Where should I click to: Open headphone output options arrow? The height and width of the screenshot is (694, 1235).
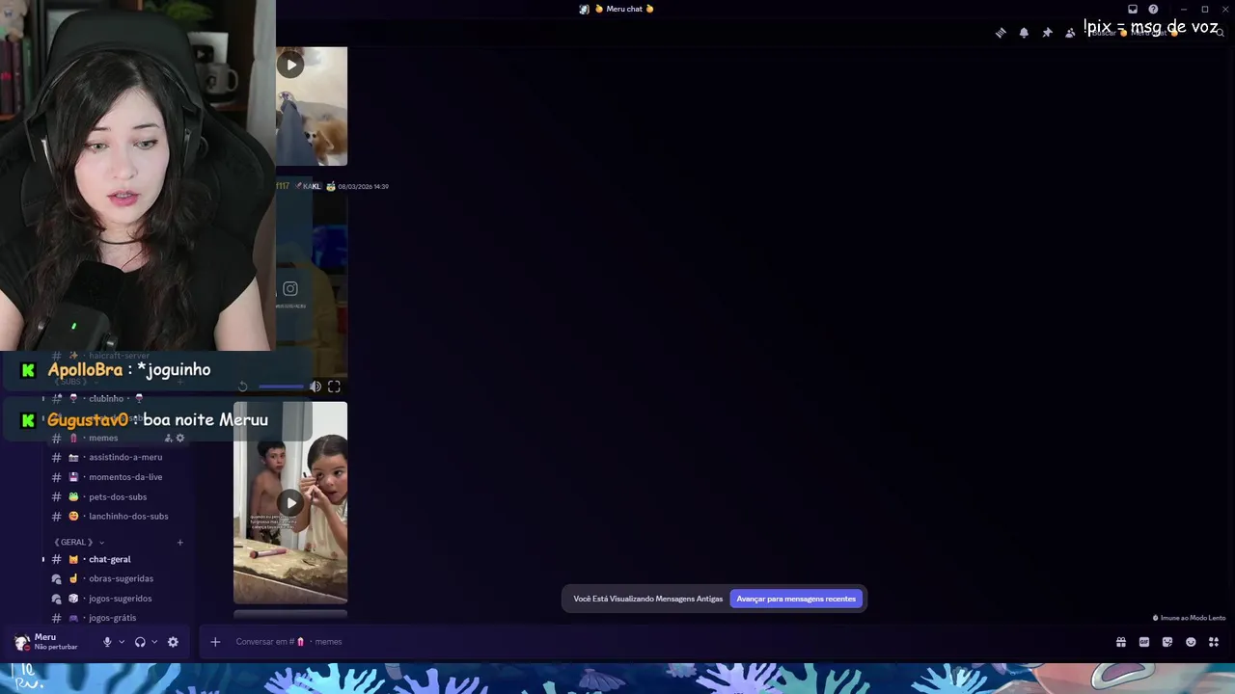[x=154, y=642]
